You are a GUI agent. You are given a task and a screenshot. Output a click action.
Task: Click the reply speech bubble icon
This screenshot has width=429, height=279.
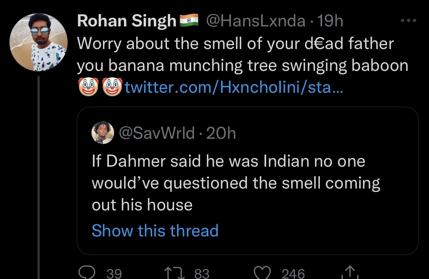[x=87, y=272]
